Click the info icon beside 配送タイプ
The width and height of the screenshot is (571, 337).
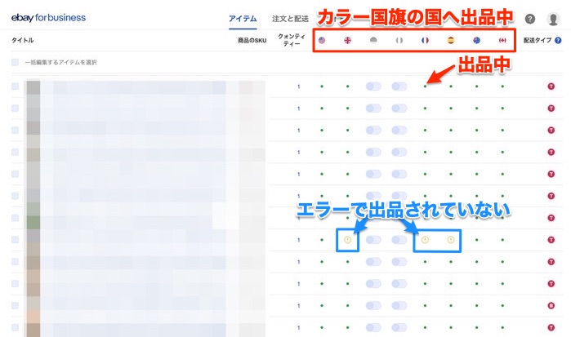click(x=558, y=40)
